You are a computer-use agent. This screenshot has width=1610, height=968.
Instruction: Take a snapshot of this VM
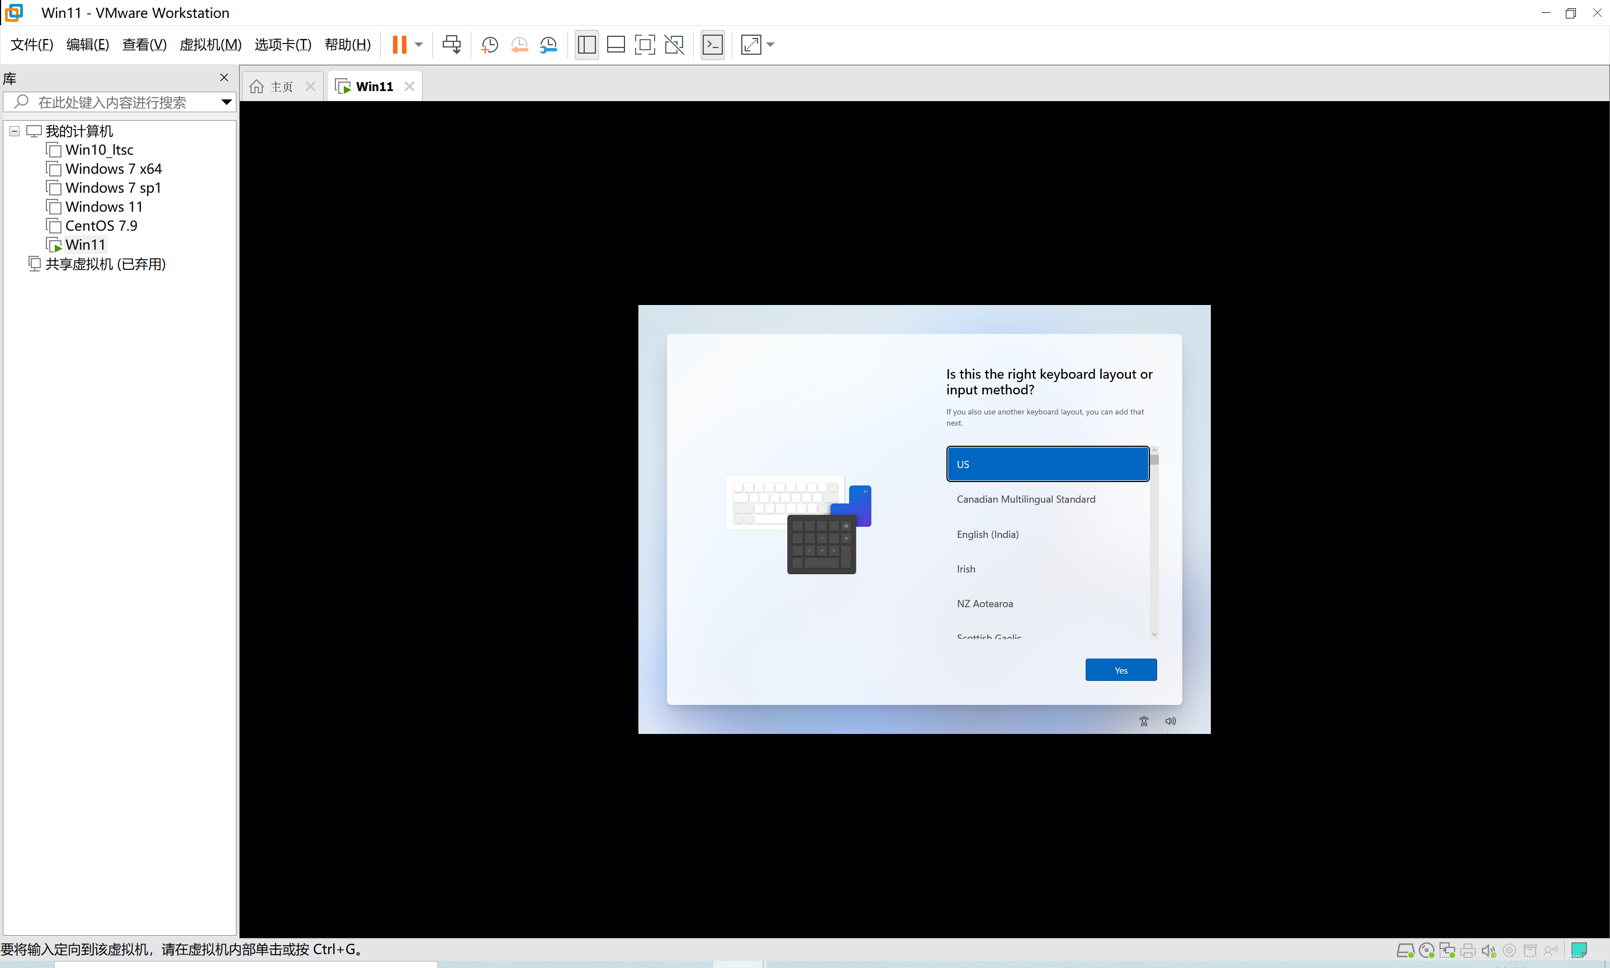click(x=490, y=44)
